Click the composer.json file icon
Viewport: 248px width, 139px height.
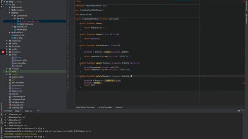point(10,97)
